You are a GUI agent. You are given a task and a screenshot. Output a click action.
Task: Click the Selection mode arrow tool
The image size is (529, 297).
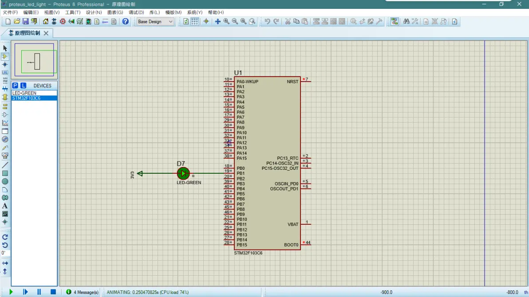(x=5, y=48)
